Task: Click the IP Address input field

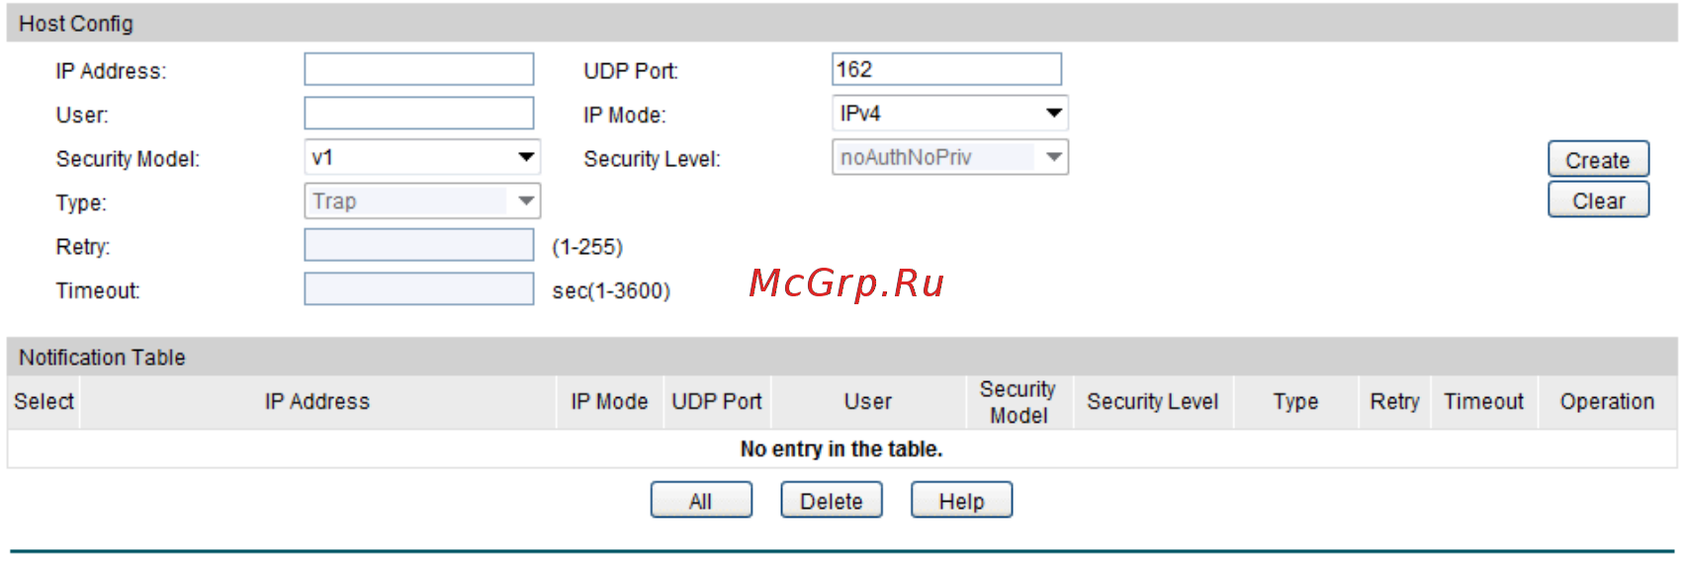Action: pyautogui.click(x=419, y=70)
